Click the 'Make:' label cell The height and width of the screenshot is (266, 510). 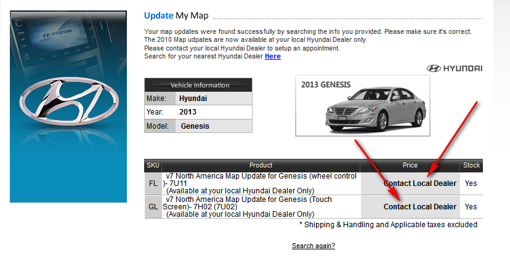(160, 99)
